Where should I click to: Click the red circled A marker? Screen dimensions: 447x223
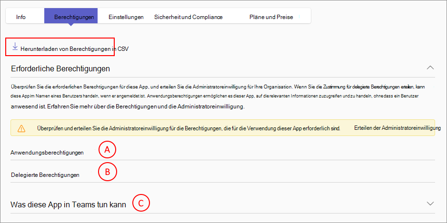pyautogui.click(x=107, y=150)
